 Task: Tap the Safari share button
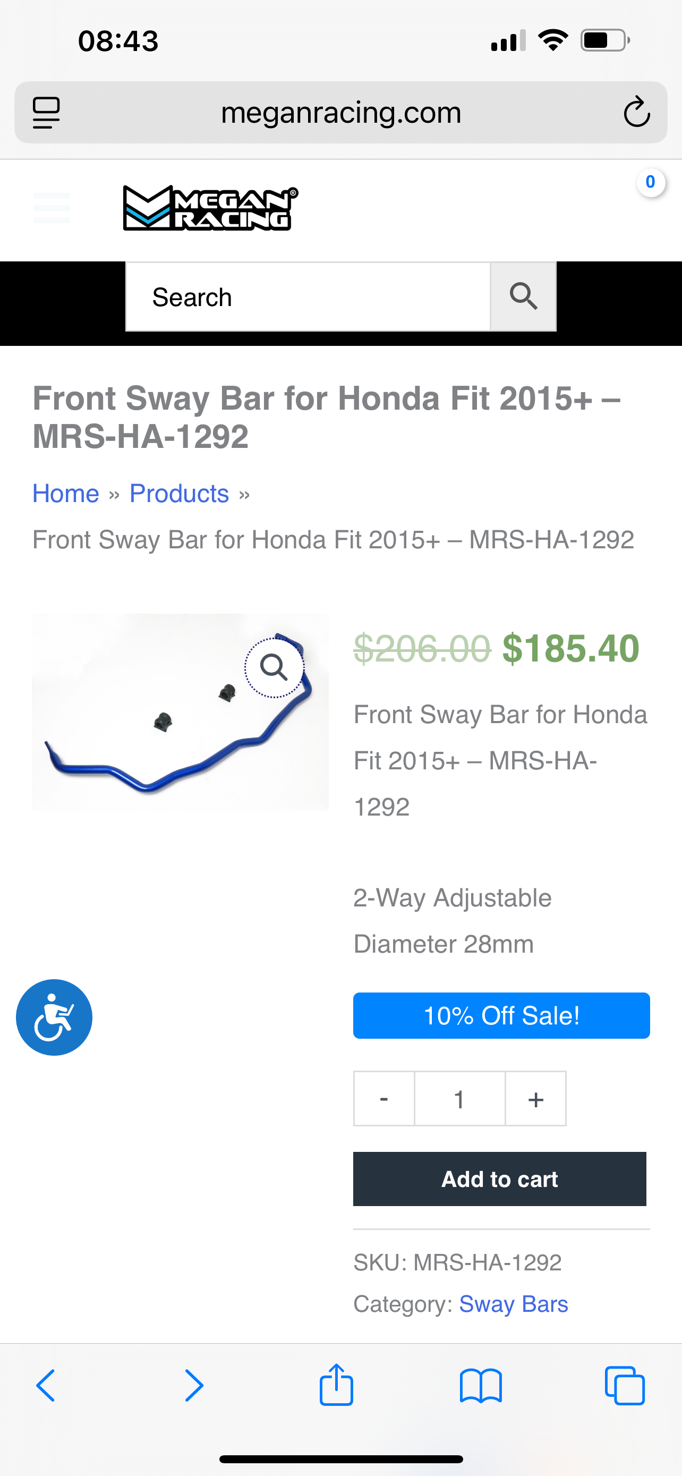click(336, 1386)
